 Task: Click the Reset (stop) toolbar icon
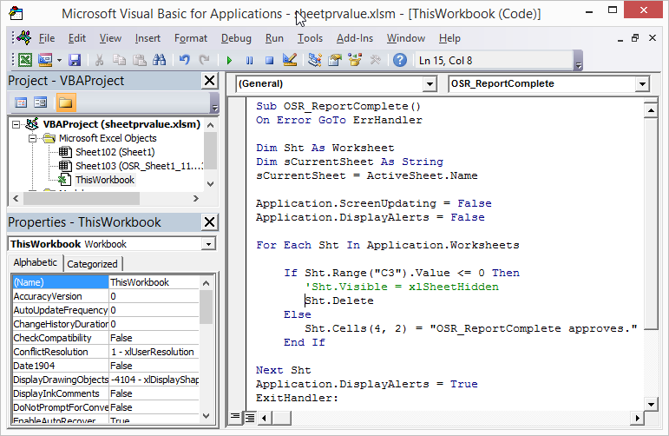click(269, 60)
